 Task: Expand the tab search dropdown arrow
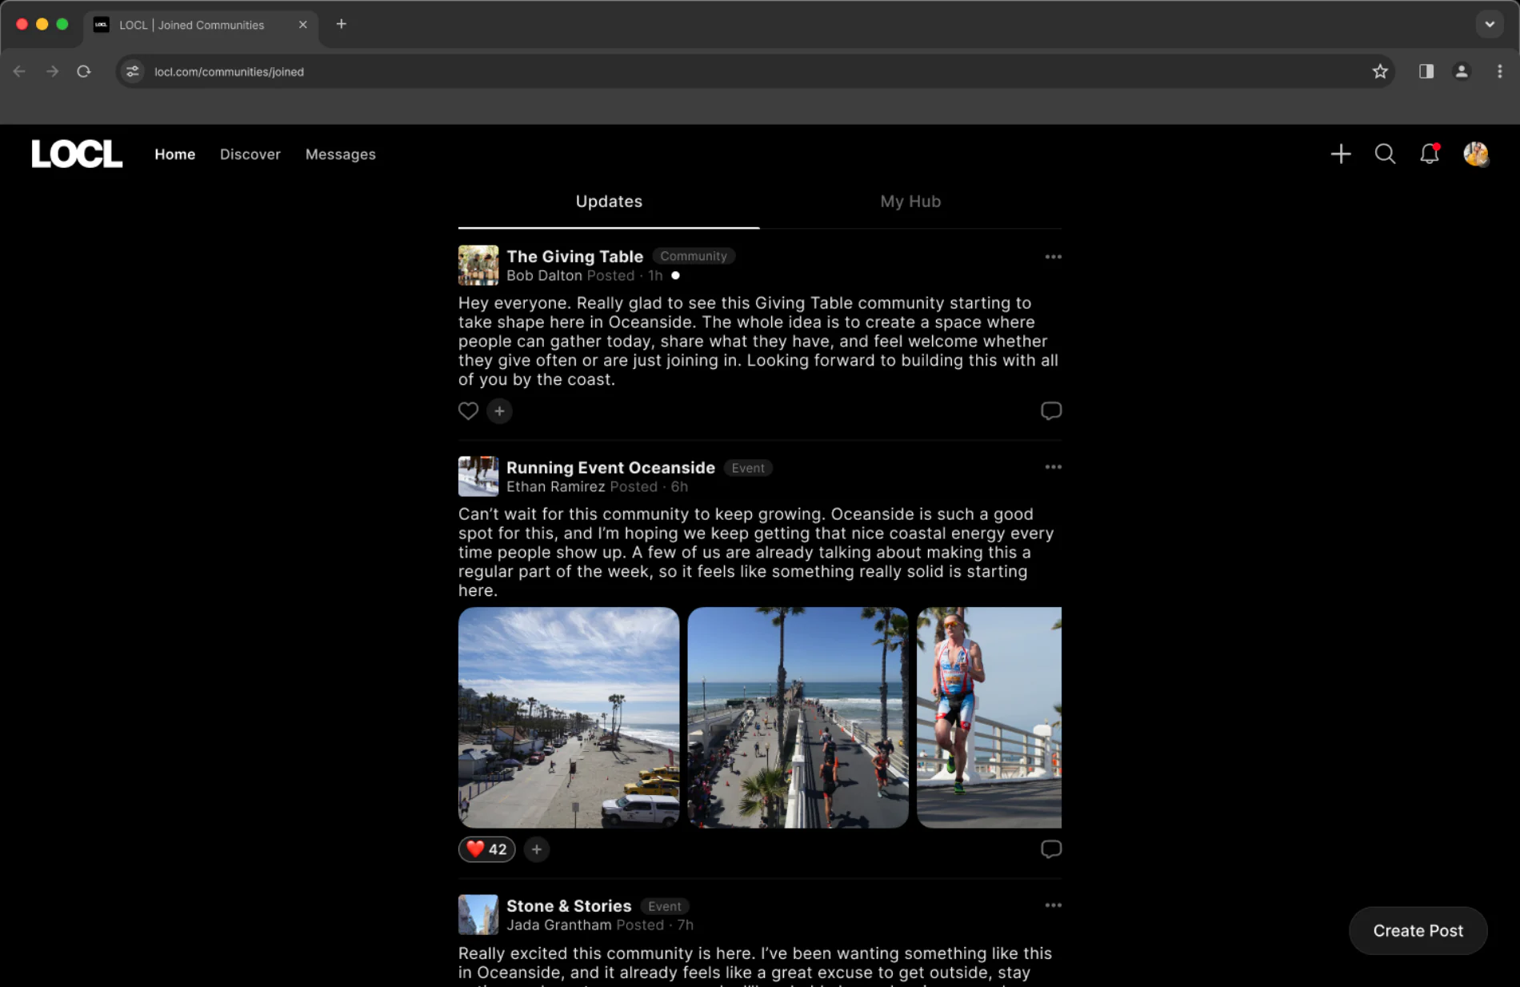tap(1490, 24)
